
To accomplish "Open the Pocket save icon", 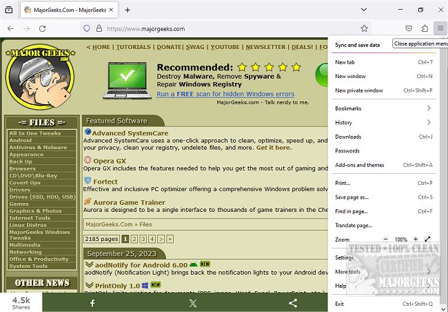I will coord(409,28).
